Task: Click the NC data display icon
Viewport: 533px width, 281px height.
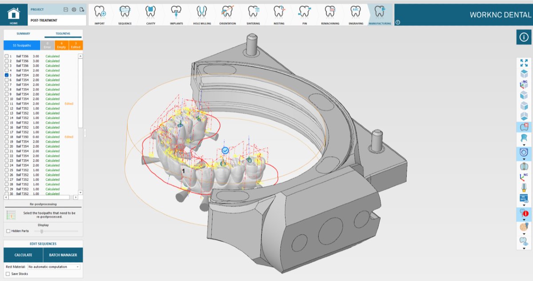Action: (x=524, y=199)
